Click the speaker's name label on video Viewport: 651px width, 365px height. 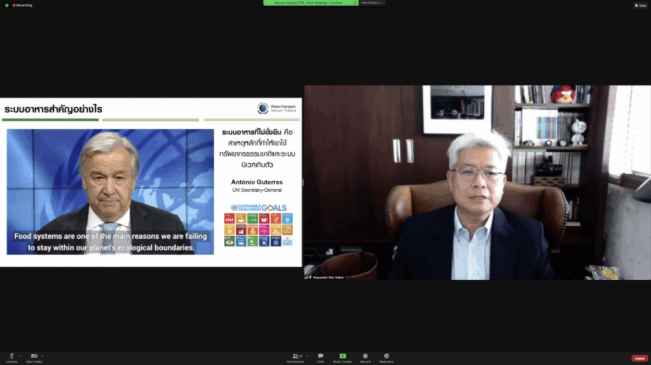(329, 277)
